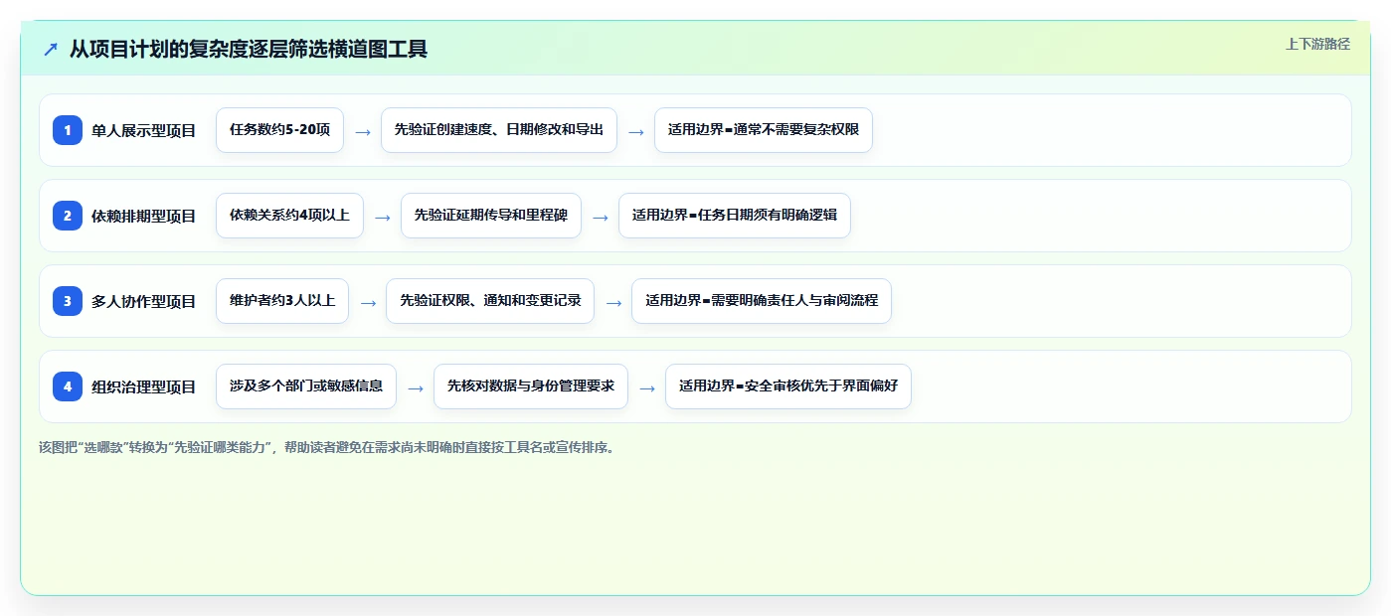This screenshot has width=1391, height=616.
Task: Click the 先验证延期传导和里程碑 box
Action: coord(491,216)
